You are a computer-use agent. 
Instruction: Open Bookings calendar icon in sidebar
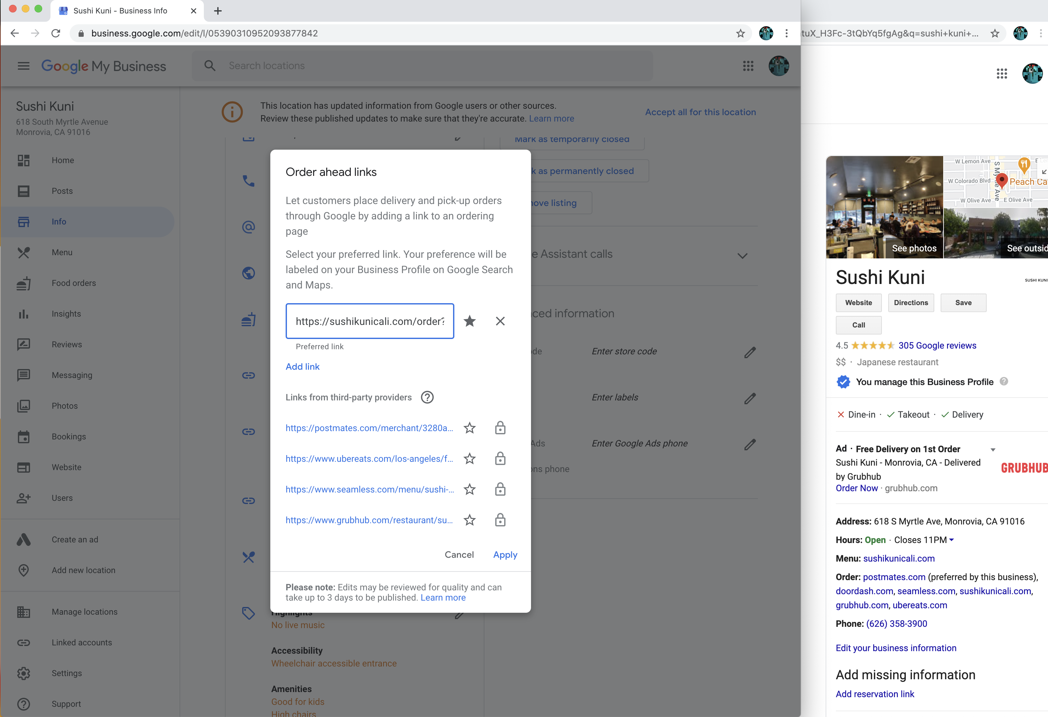point(23,436)
